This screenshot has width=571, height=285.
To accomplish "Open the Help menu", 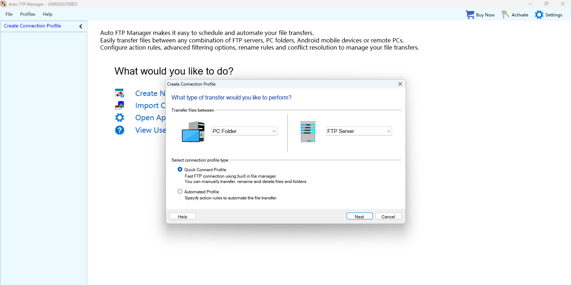I will (x=48, y=14).
